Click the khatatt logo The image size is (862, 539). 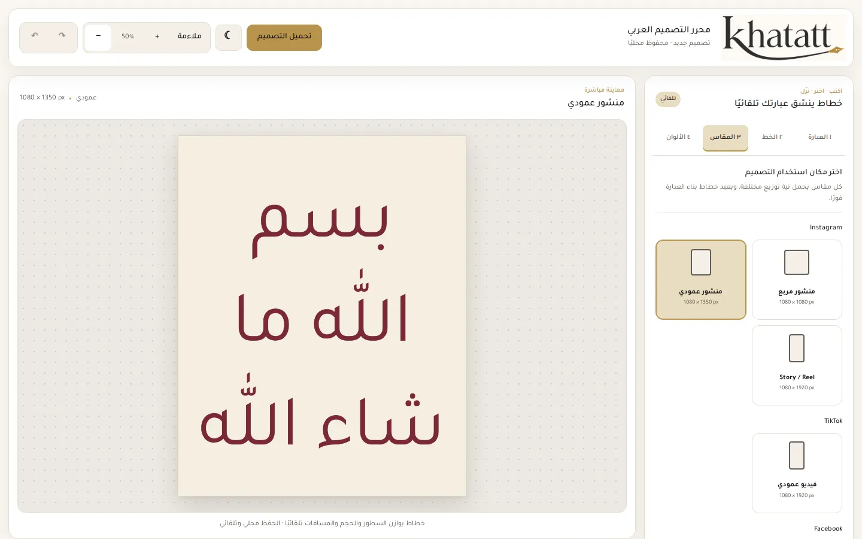coord(784,38)
